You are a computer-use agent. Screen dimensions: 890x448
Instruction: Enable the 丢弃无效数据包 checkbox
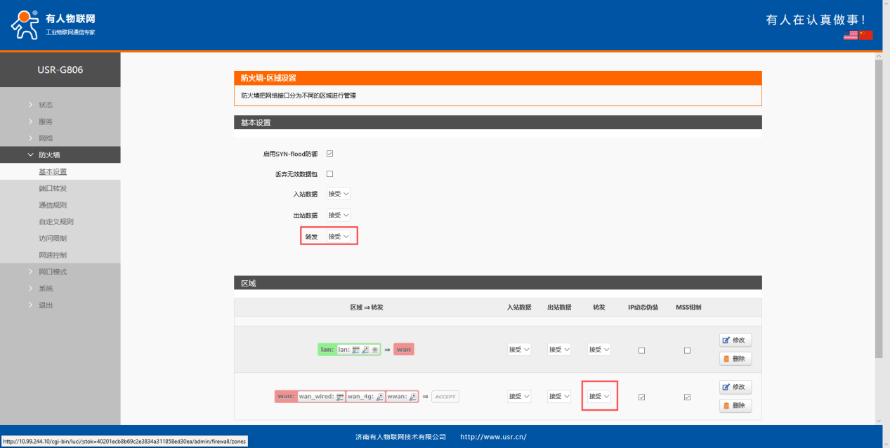coord(329,174)
